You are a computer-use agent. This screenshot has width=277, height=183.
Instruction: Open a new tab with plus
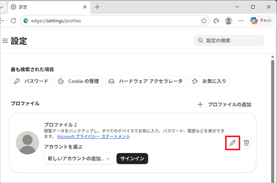(97, 7)
